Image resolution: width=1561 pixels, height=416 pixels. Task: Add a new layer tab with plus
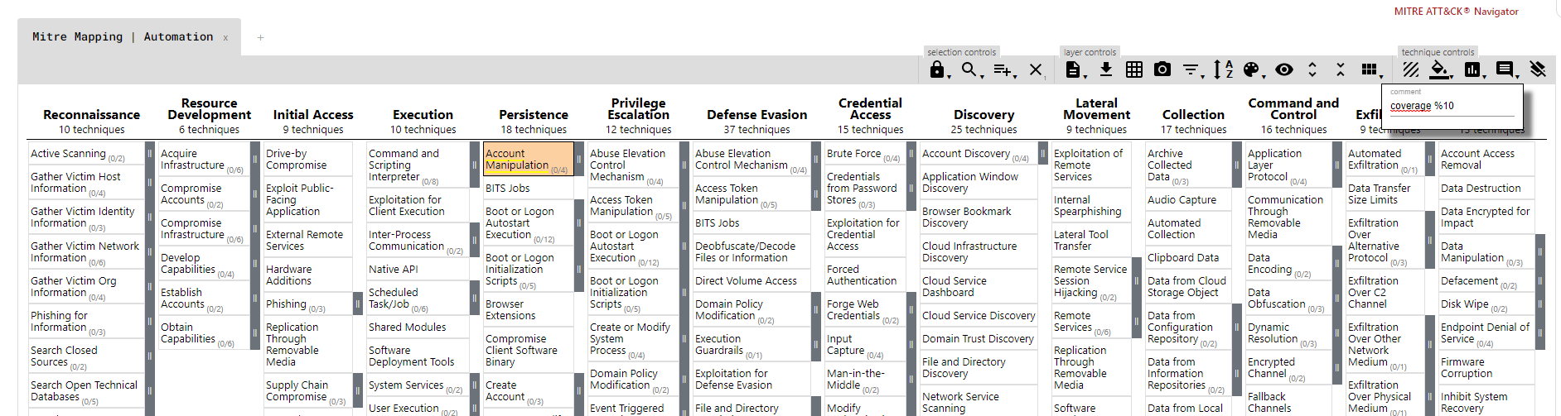tap(260, 37)
